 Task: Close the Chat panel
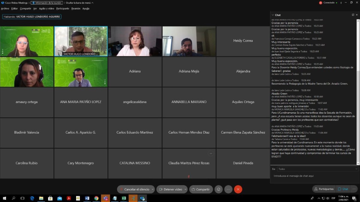[357, 15]
